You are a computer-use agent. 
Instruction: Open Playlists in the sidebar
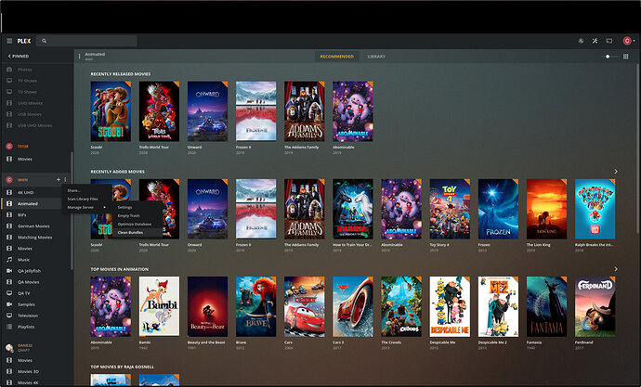26,327
